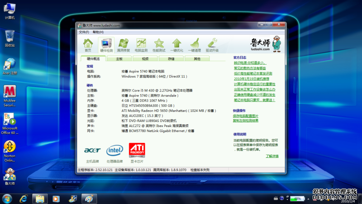Open the 驱动升级 driver upgrade icon
Viewport: 362px width, 204px height.
click(212, 45)
